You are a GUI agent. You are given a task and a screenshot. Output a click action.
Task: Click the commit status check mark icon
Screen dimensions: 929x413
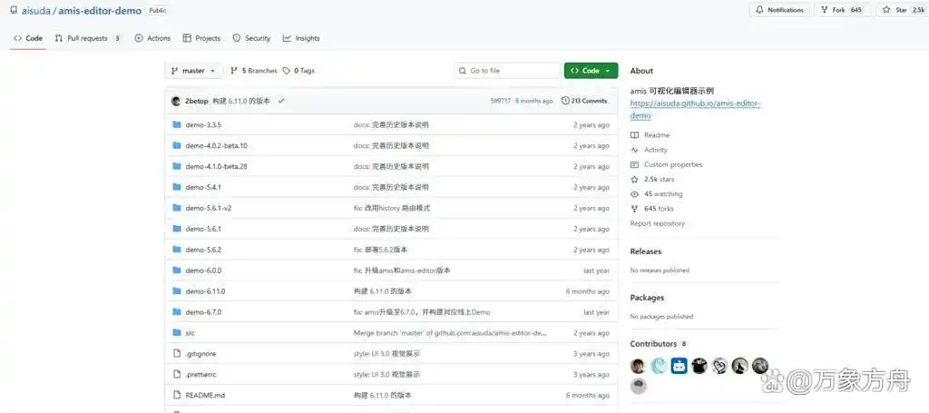tap(281, 102)
